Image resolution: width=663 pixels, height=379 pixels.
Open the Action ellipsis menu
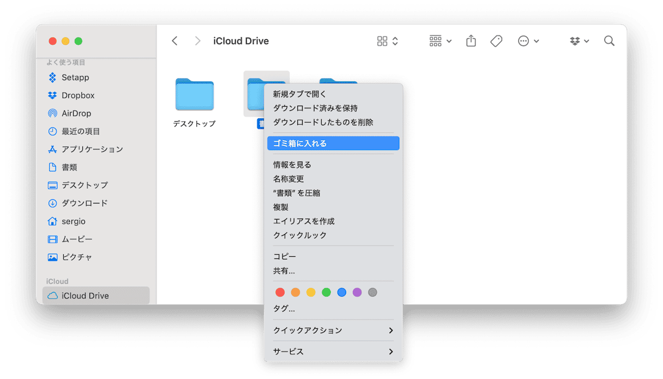528,41
